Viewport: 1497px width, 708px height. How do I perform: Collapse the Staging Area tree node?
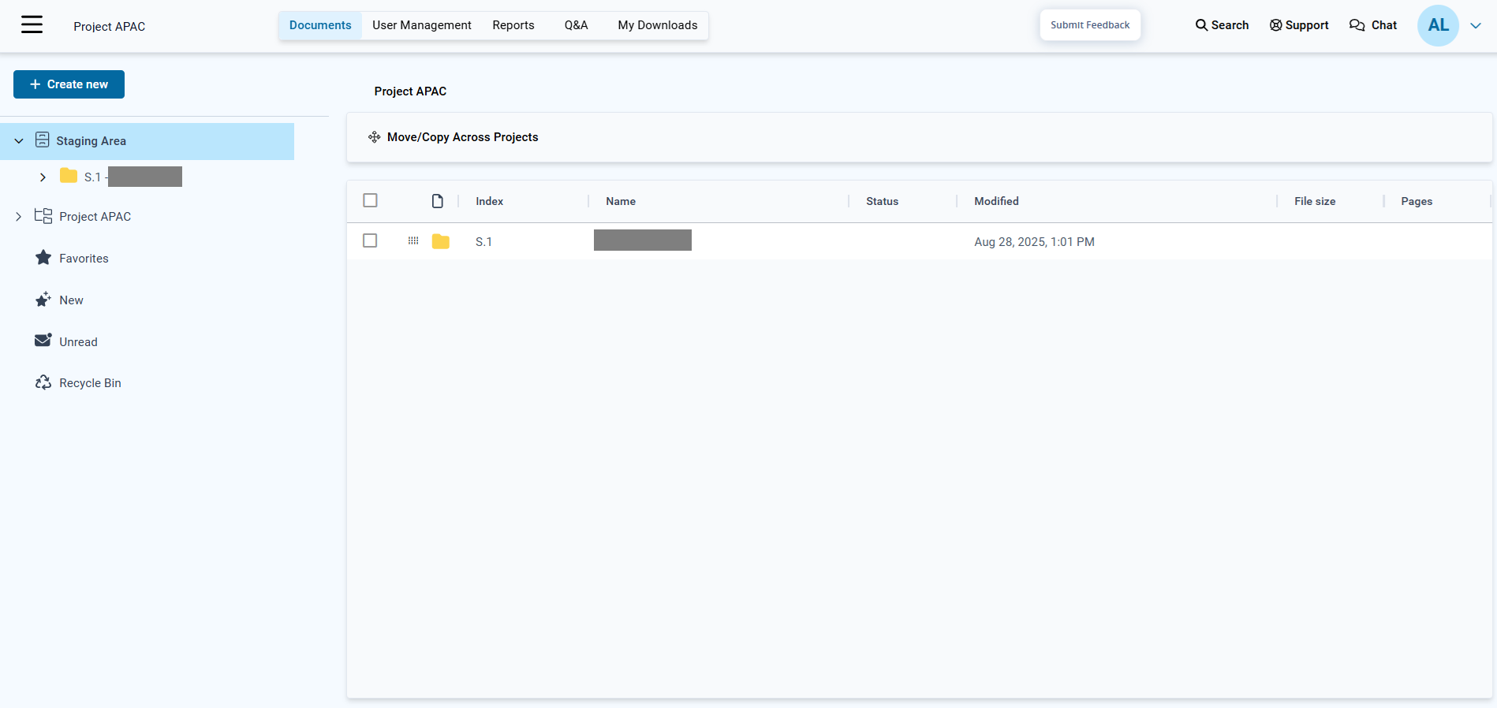point(19,141)
